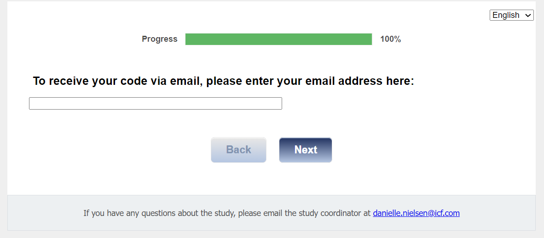The width and height of the screenshot is (544, 238).
Task: Place the cursor in the empty email textbox
Action: 156,104
